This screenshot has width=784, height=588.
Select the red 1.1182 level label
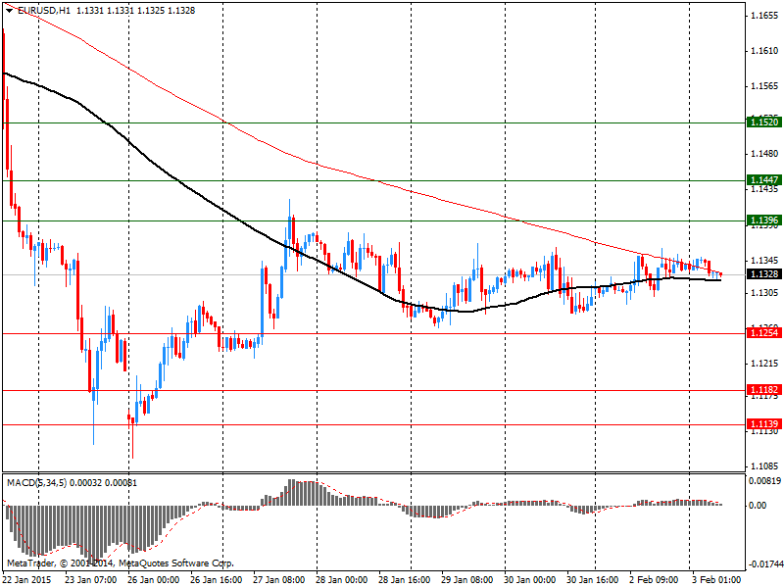(x=763, y=389)
